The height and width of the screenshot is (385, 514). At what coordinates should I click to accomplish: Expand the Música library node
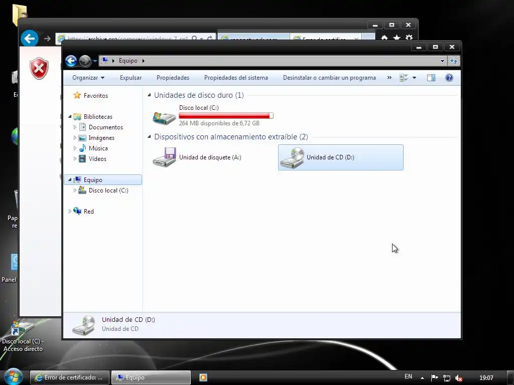75,148
